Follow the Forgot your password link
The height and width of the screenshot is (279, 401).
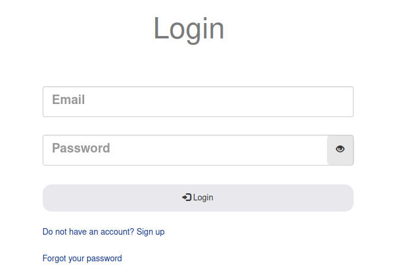click(x=82, y=258)
